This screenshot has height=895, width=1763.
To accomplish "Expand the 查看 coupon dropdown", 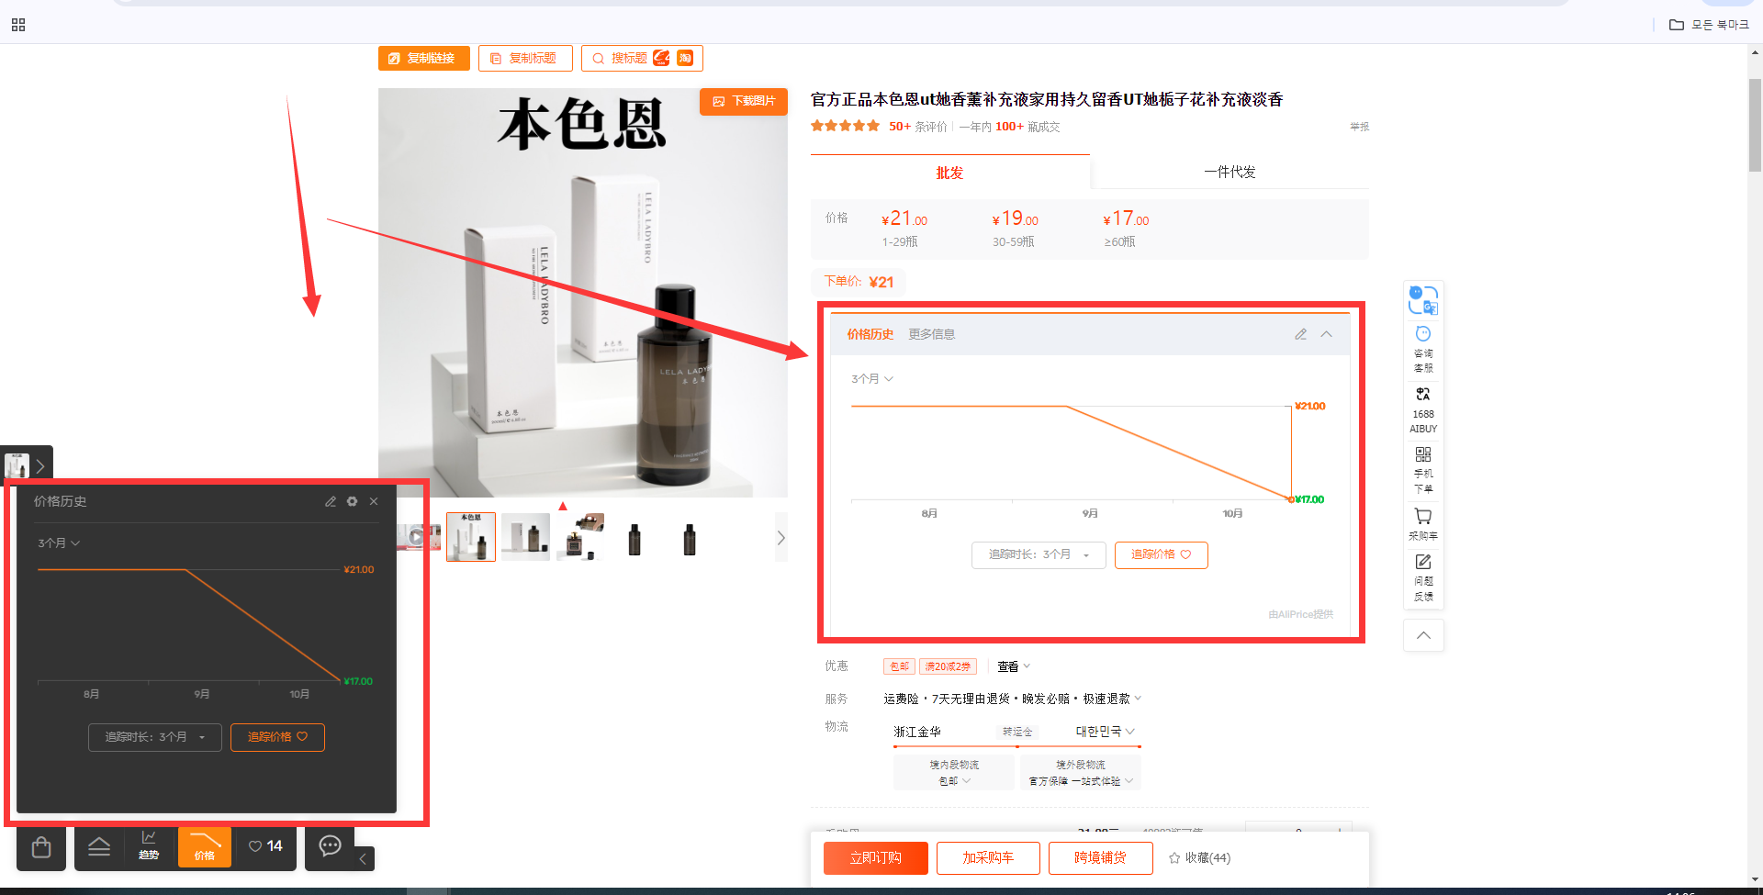I will point(1014,666).
